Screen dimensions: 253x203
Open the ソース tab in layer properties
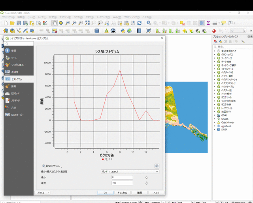[19, 57]
